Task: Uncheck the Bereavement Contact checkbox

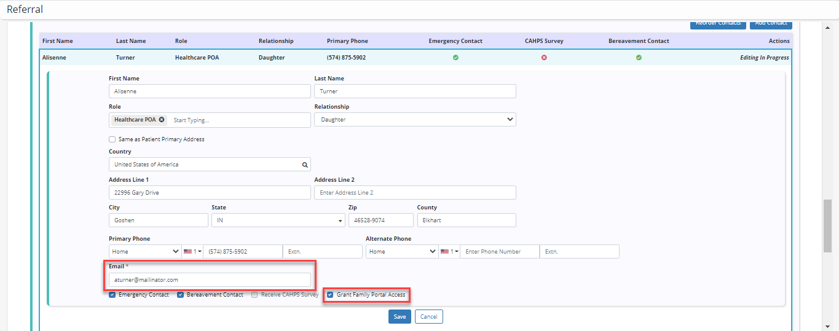Action: [181, 295]
